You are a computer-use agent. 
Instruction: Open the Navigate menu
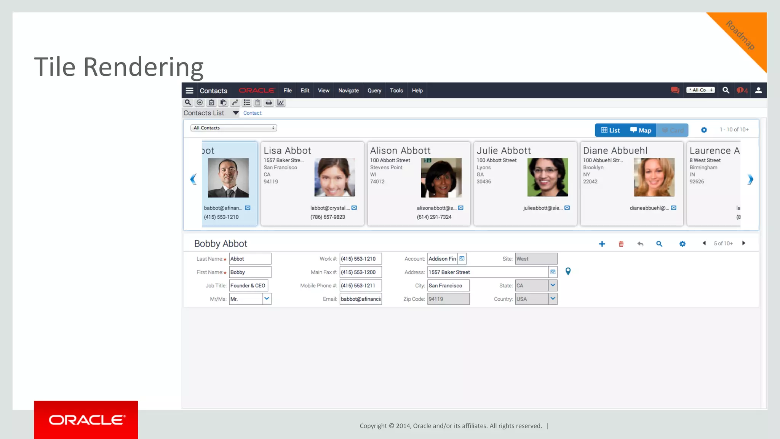pos(348,91)
